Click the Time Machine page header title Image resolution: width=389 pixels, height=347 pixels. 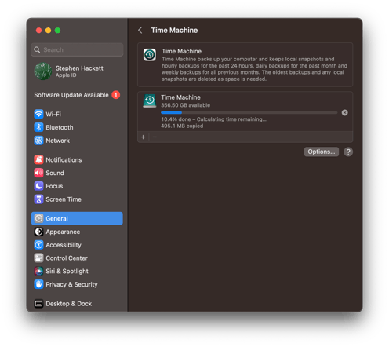[x=174, y=31]
